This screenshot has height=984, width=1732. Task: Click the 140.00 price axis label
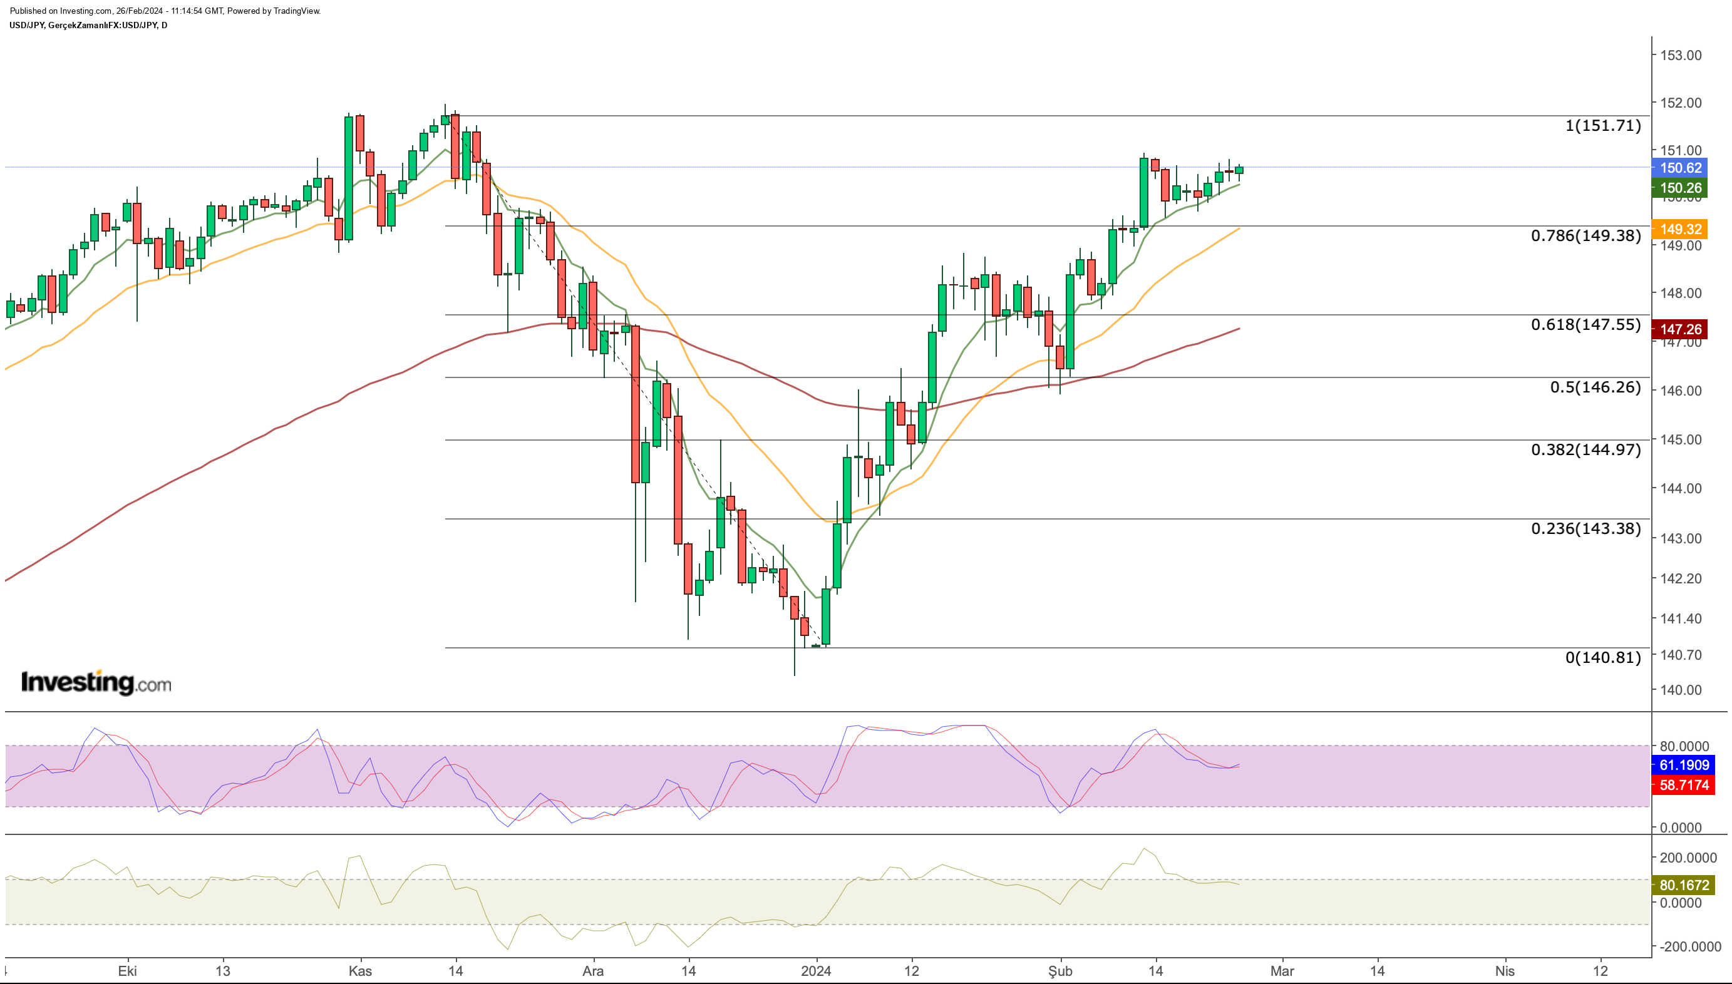click(x=1681, y=690)
